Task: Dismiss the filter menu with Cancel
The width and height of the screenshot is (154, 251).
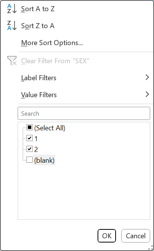Action: [136, 236]
